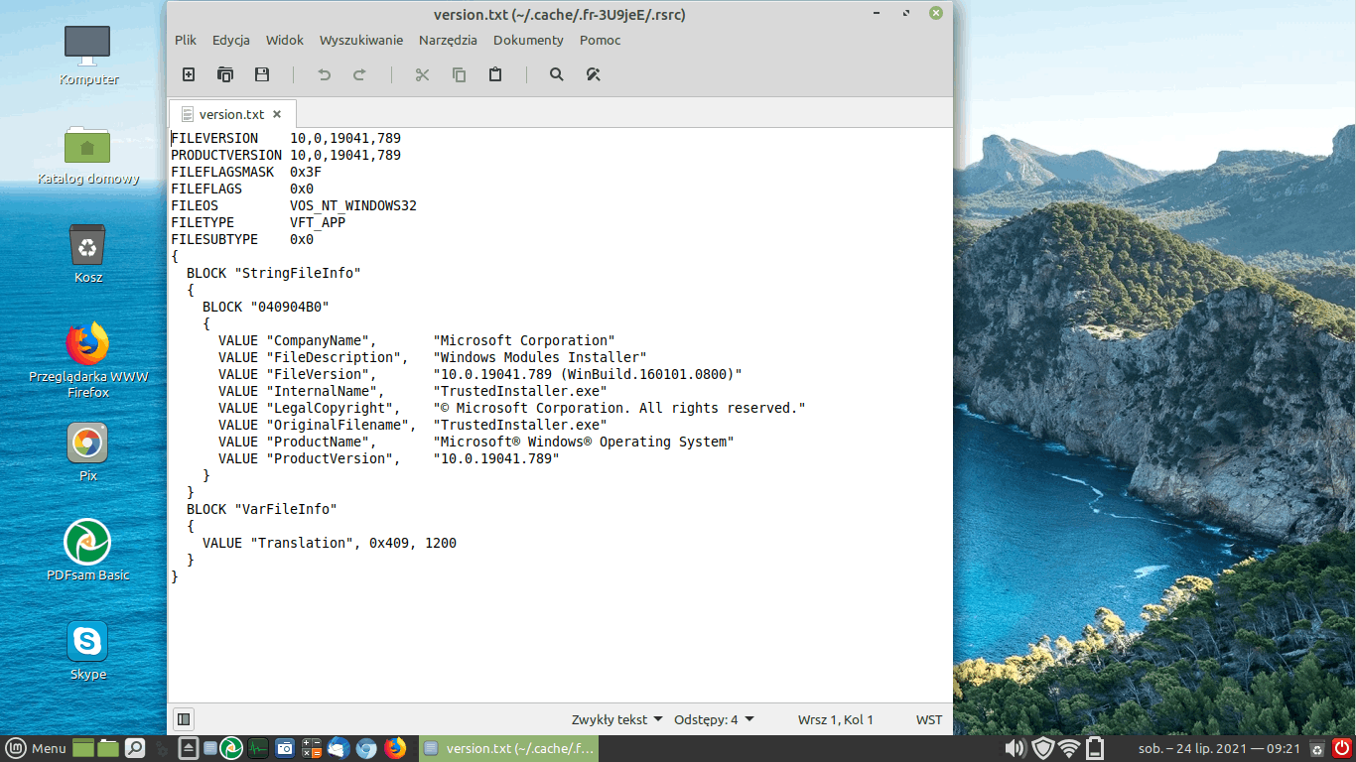Viewport: 1356px width, 762px height.
Task: Open search with magnifier icon
Action: 557,74
